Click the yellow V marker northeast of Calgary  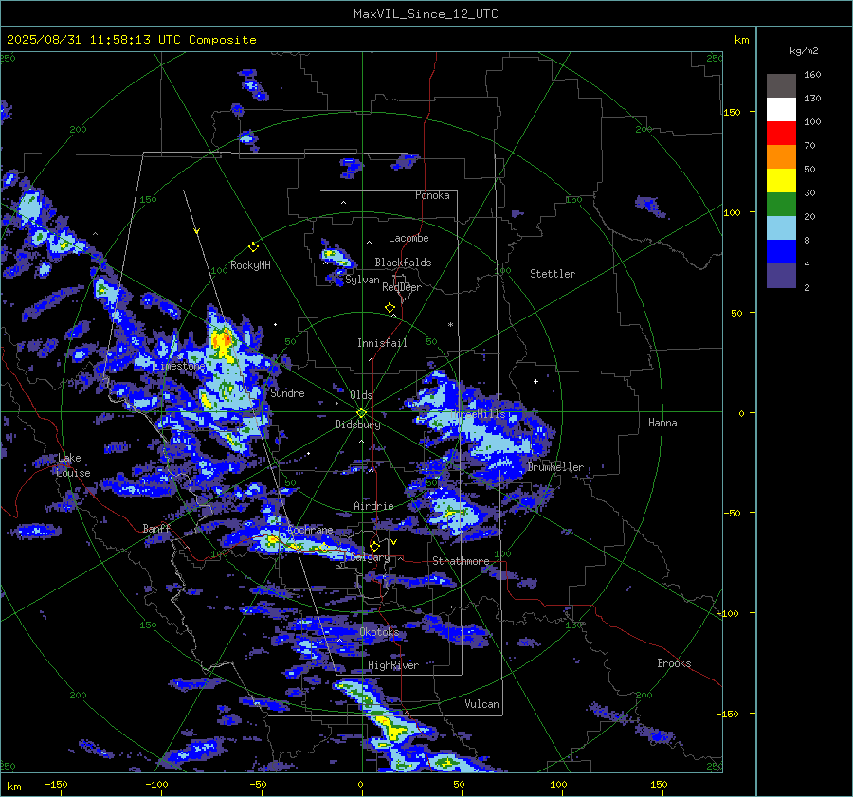coord(393,542)
